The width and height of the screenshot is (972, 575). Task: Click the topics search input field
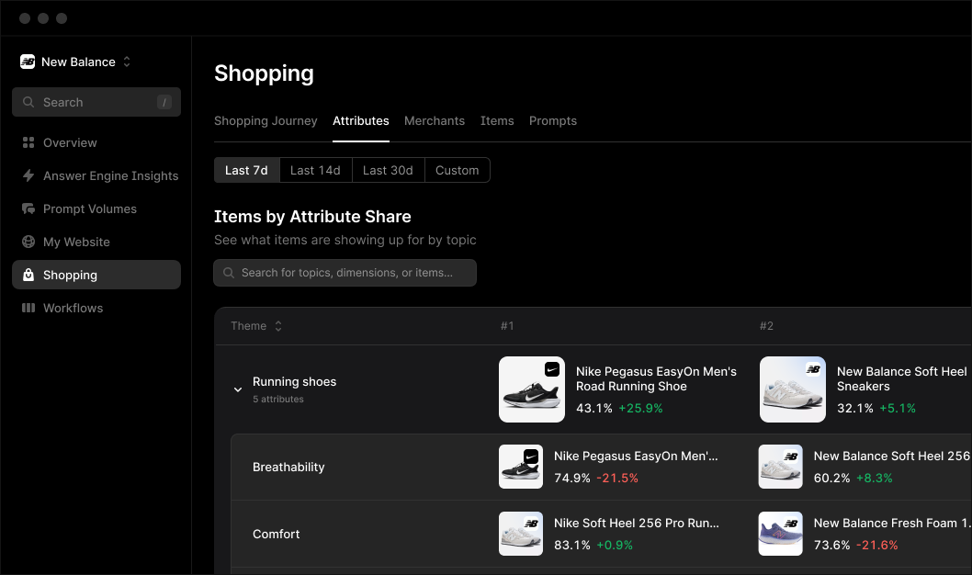coord(345,273)
